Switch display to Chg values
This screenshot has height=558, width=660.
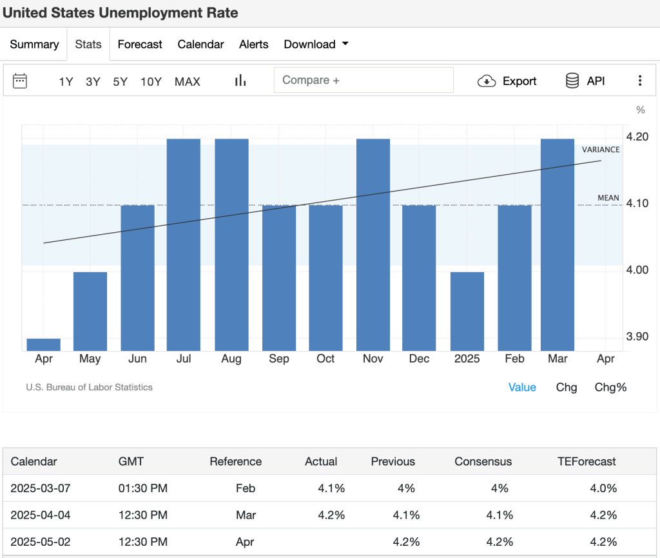(x=566, y=387)
